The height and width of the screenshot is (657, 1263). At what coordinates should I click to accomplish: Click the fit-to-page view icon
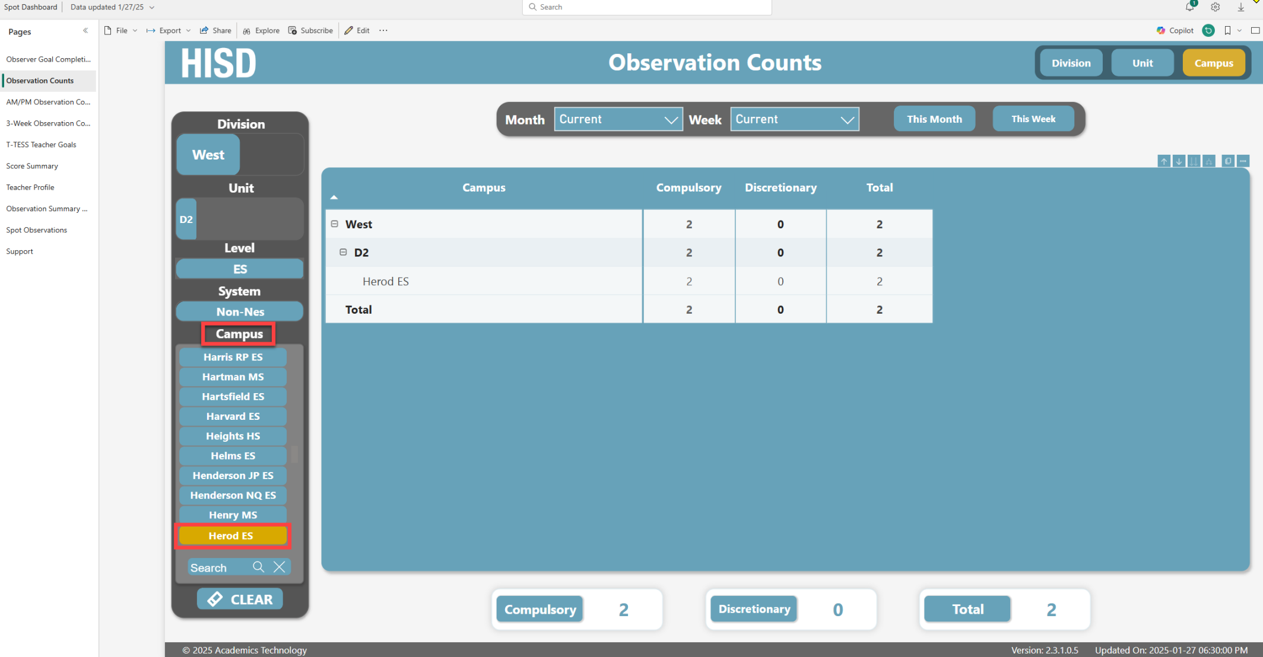tap(1255, 30)
